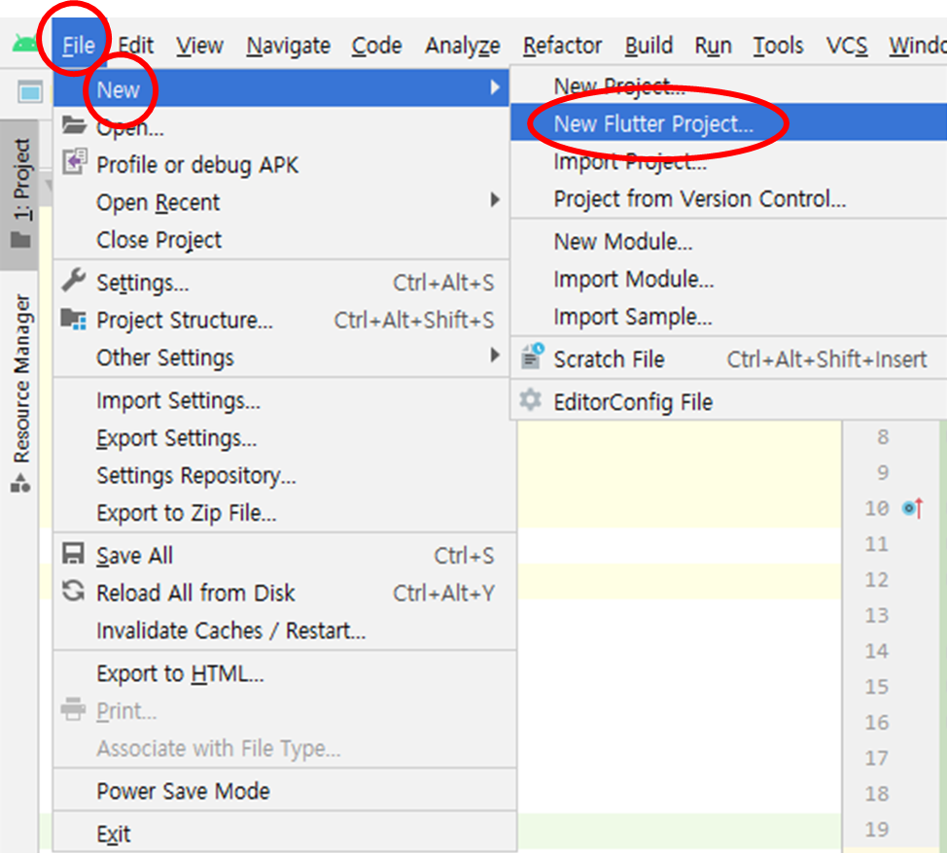Open the Build menu
947x853 pixels.
[649, 46]
